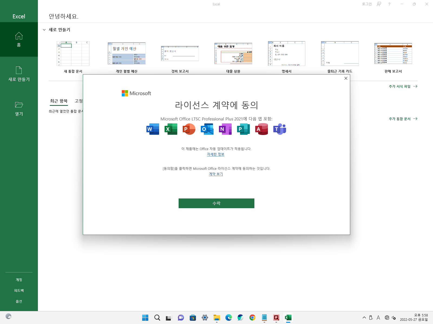433x324 pixels.
Task: Click the Word app icon in license dialog
Action: [x=153, y=129]
